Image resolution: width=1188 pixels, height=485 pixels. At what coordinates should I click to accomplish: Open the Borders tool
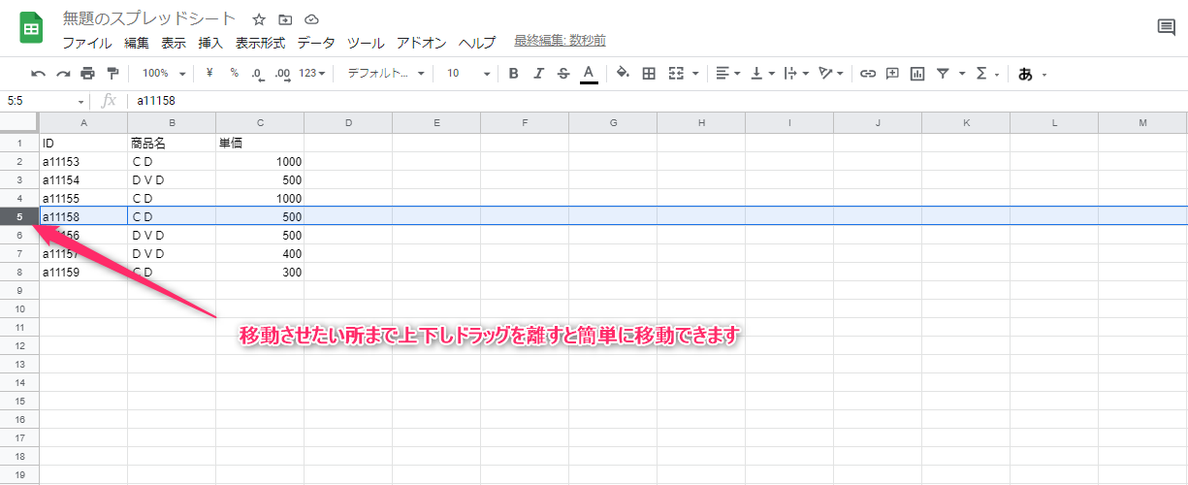point(649,73)
